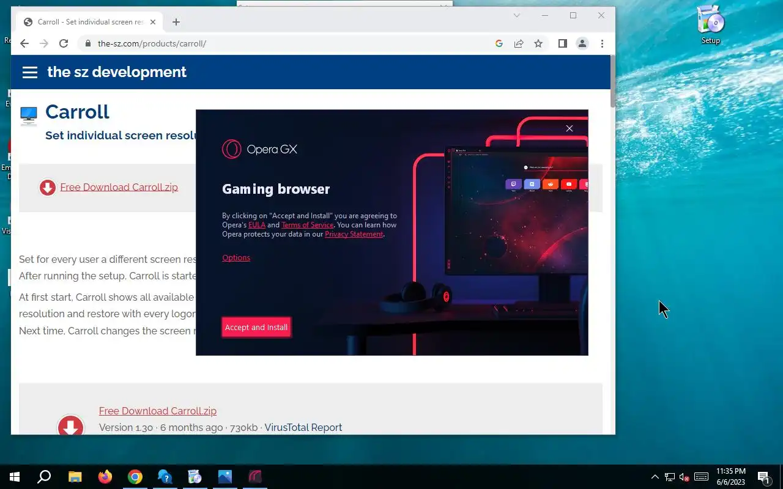Open the Privacy Statement link
The width and height of the screenshot is (783, 489).
(354, 234)
